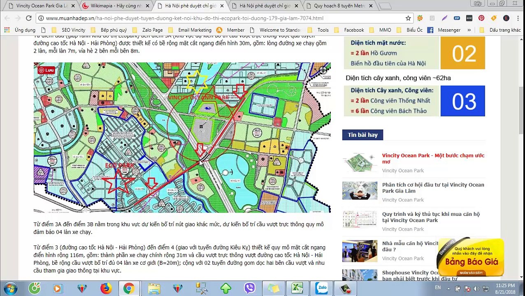Switch to Vincity Ocean Park Gia Lâm tab
Image resolution: width=525 pixels, height=296 pixels.
(x=41, y=6)
